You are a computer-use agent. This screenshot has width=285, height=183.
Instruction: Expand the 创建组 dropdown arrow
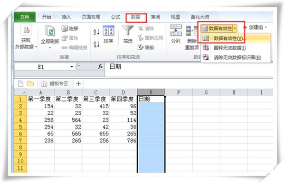pos(266,27)
